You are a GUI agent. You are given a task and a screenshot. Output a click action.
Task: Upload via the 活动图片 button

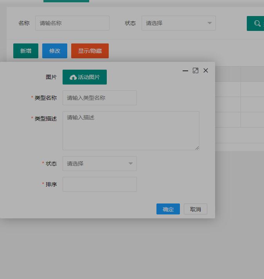[x=85, y=77]
